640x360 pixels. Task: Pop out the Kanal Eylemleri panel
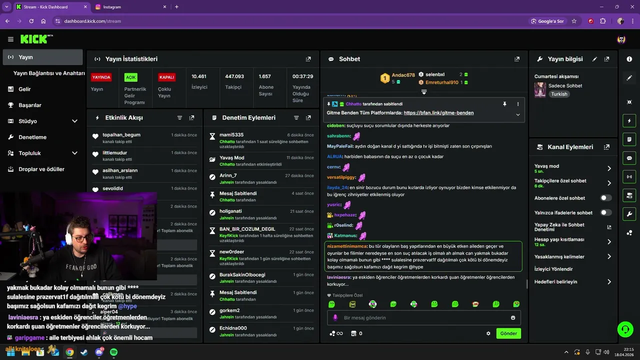606,147
